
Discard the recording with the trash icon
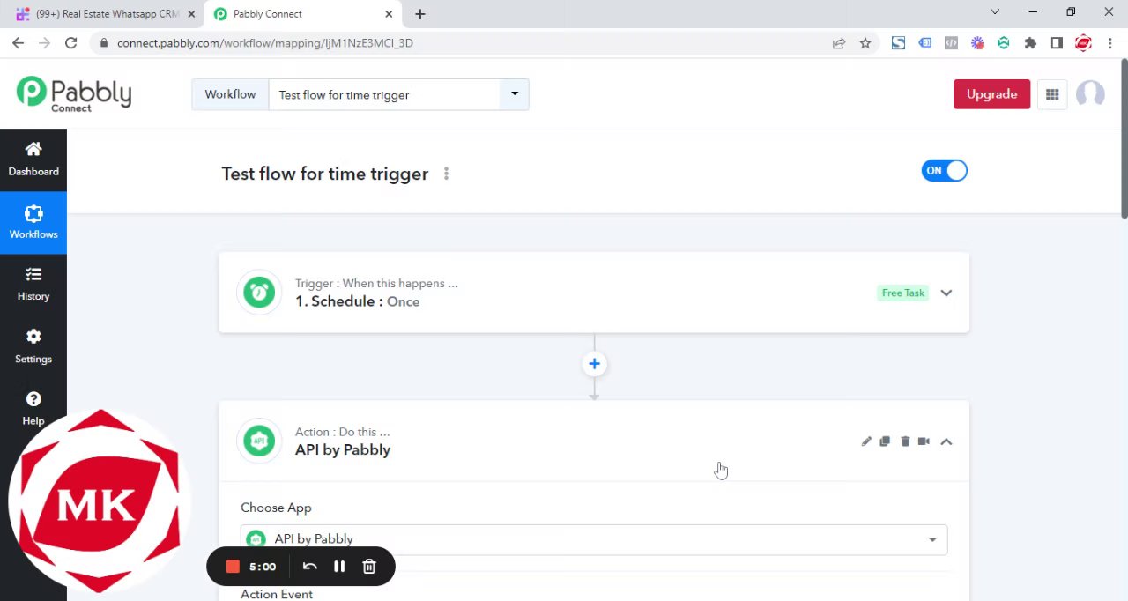[x=369, y=567]
